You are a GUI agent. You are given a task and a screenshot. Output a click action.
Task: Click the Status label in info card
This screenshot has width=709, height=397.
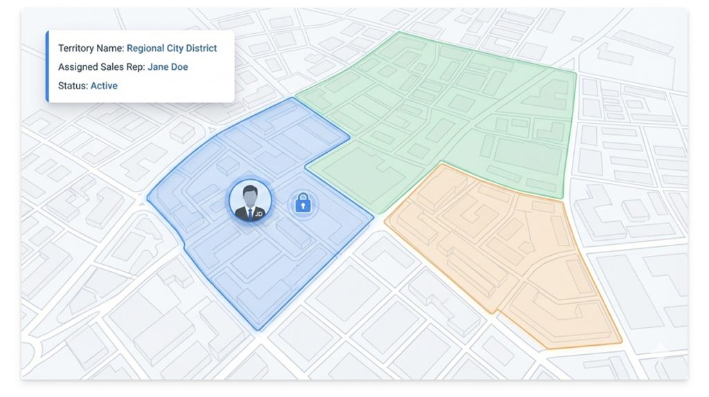(73, 86)
